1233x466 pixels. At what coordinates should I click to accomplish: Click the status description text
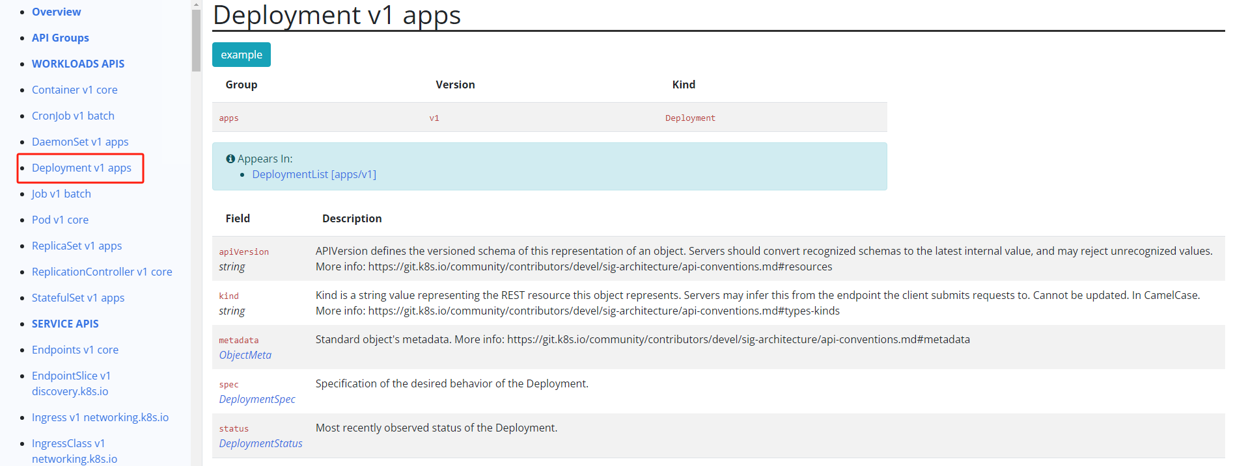coord(436,428)
